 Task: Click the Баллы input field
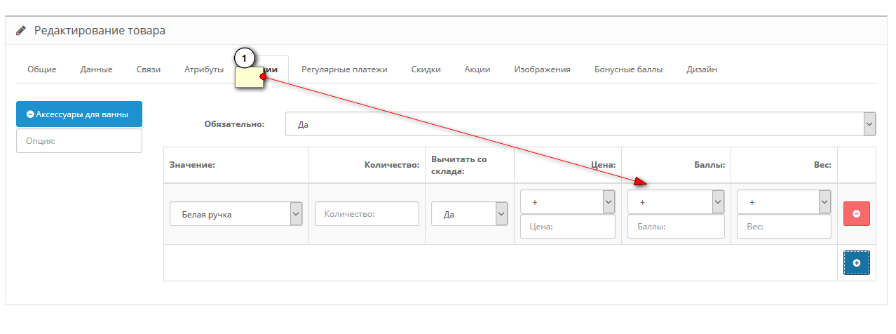pos(676,227)
